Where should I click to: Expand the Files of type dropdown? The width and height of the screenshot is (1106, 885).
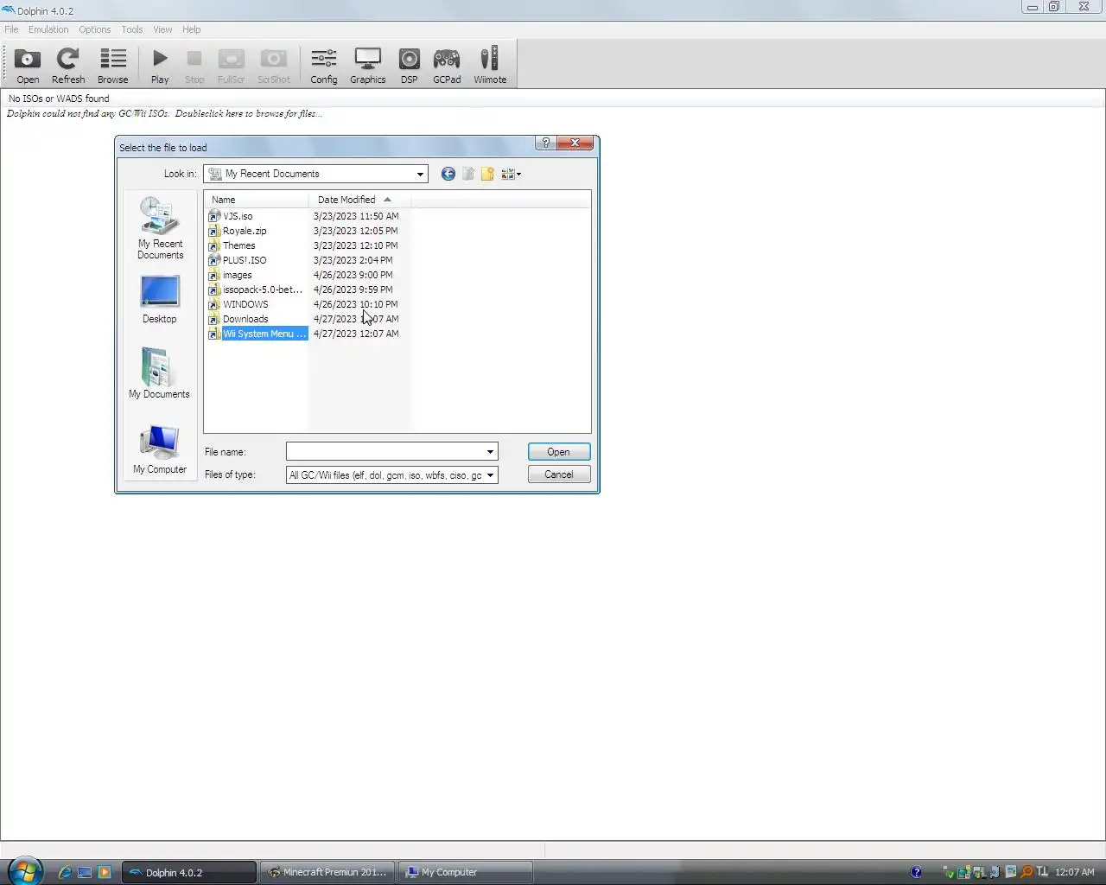pos(490,474)
